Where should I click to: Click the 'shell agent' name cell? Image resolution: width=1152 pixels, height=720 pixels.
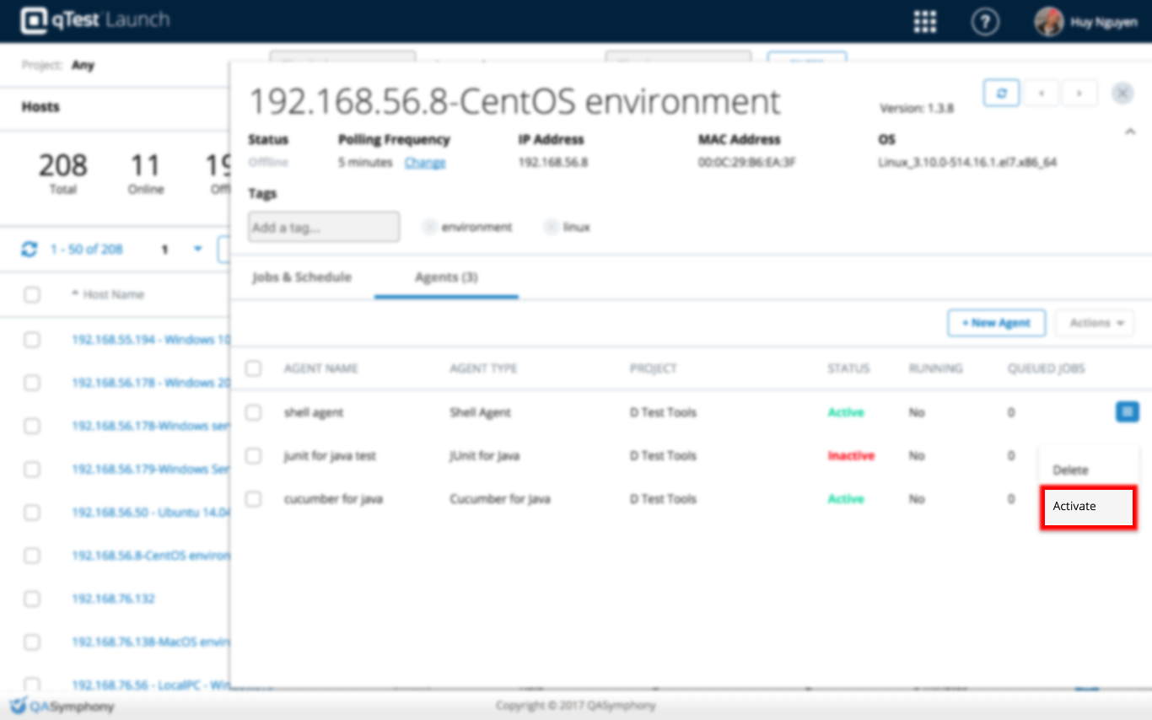click(x=314, y=412)
